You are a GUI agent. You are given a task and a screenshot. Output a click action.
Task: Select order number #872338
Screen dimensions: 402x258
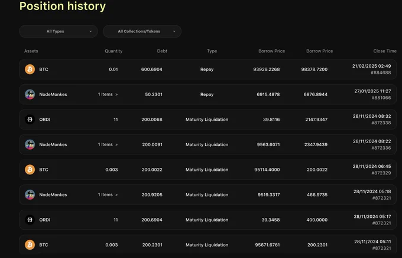tap(381, 123)
